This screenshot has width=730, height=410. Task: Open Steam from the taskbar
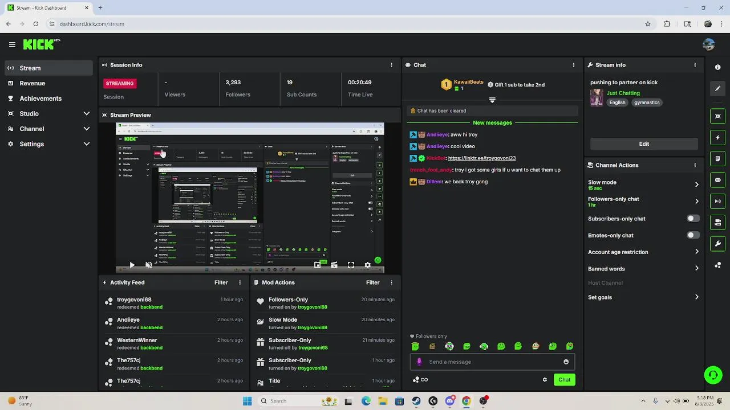click(x=416, y=401)
